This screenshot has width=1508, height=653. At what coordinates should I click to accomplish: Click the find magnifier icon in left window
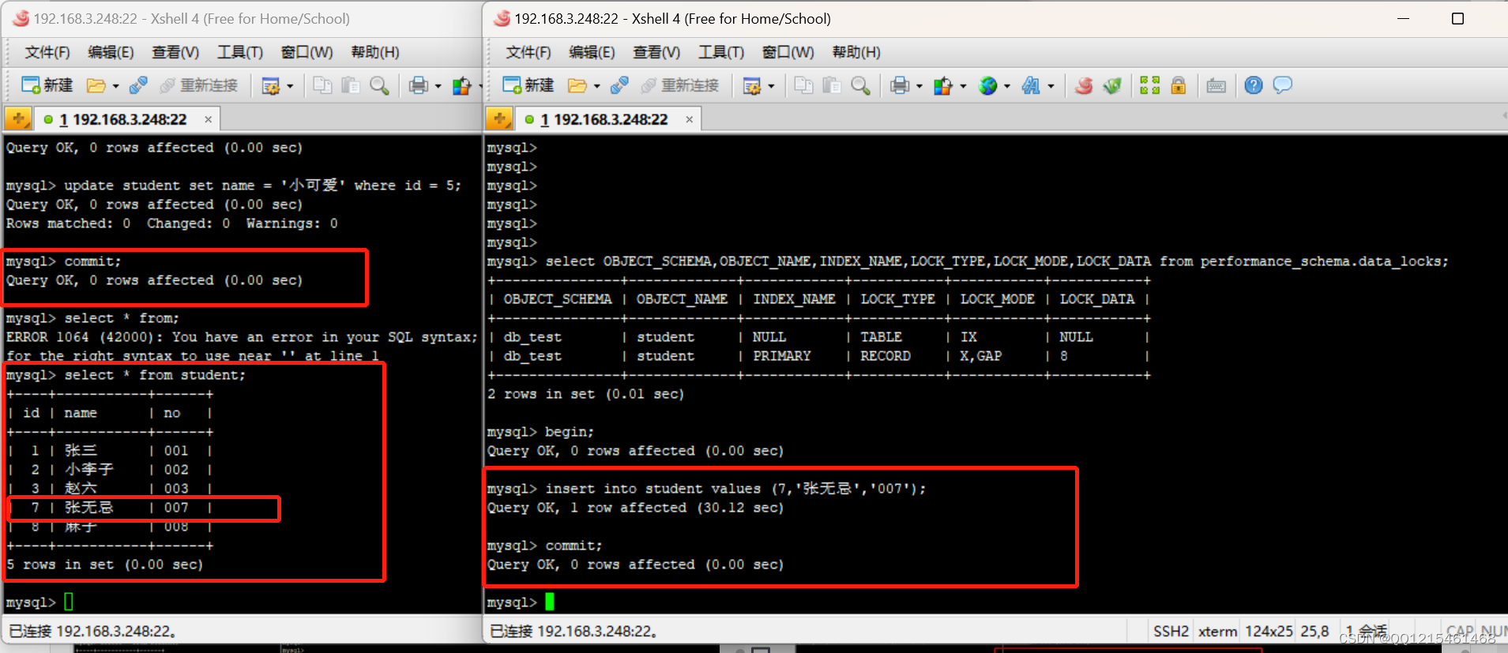379,85
